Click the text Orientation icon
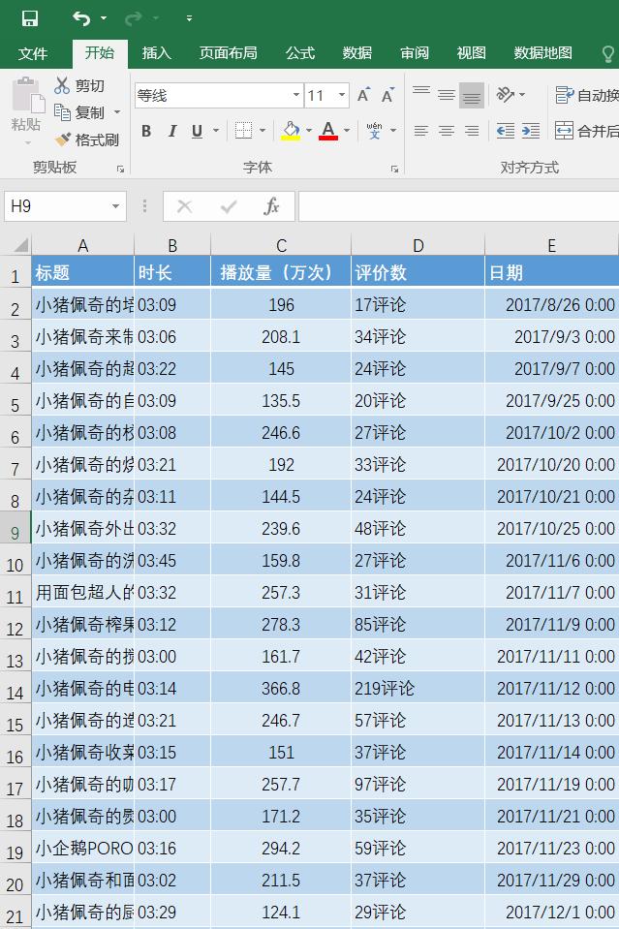The image size is (619, 929). pyautogui.click(x=506, y=95)
